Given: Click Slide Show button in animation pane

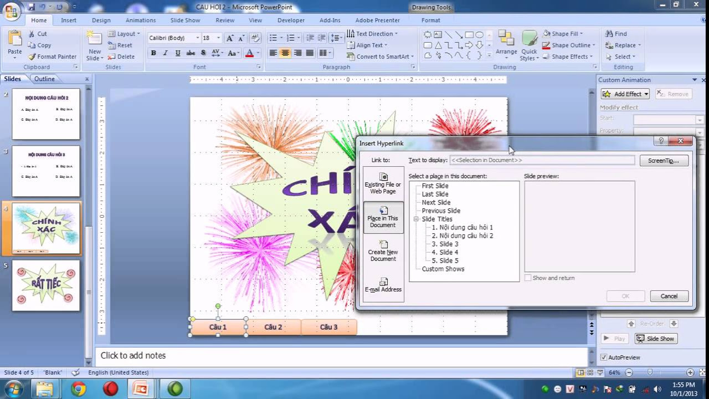Looking at the screenshot, I should pyautogui.click(x=656, y=339).
